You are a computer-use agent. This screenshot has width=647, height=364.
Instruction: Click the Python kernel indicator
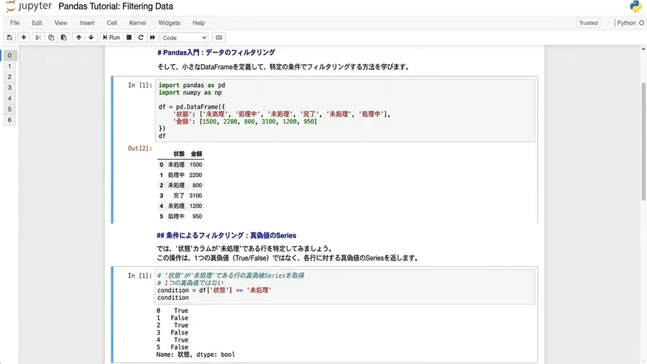[x=626, y=23]
